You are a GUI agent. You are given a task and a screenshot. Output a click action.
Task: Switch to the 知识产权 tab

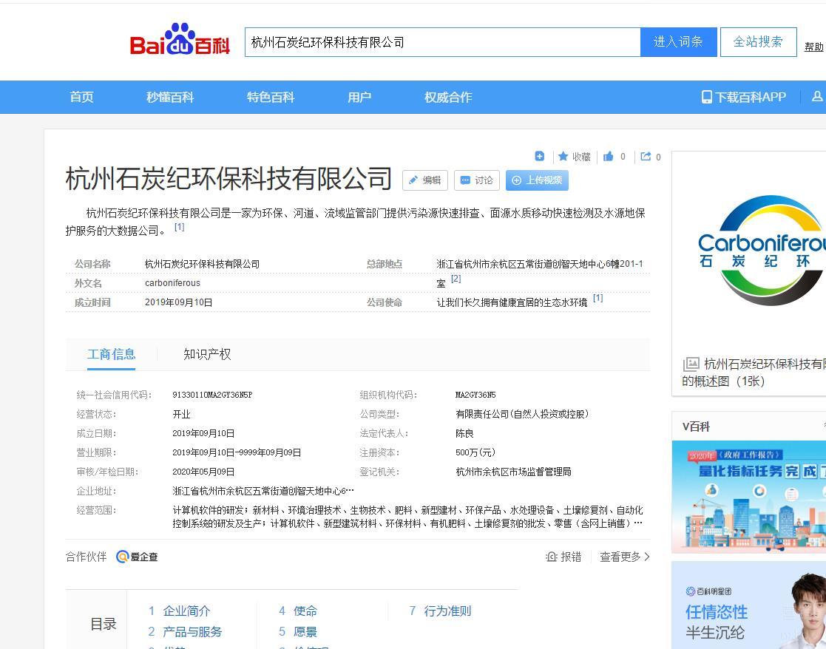[x=207, y=354]
